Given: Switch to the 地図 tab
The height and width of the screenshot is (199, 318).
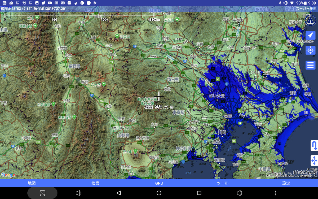Looking at the screenshot, I should click(32, 183).
